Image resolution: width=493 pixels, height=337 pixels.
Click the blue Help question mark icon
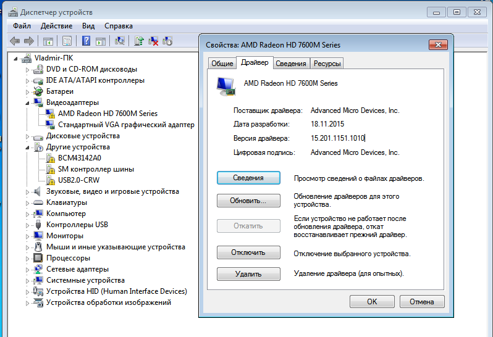[x=86, y=41]
